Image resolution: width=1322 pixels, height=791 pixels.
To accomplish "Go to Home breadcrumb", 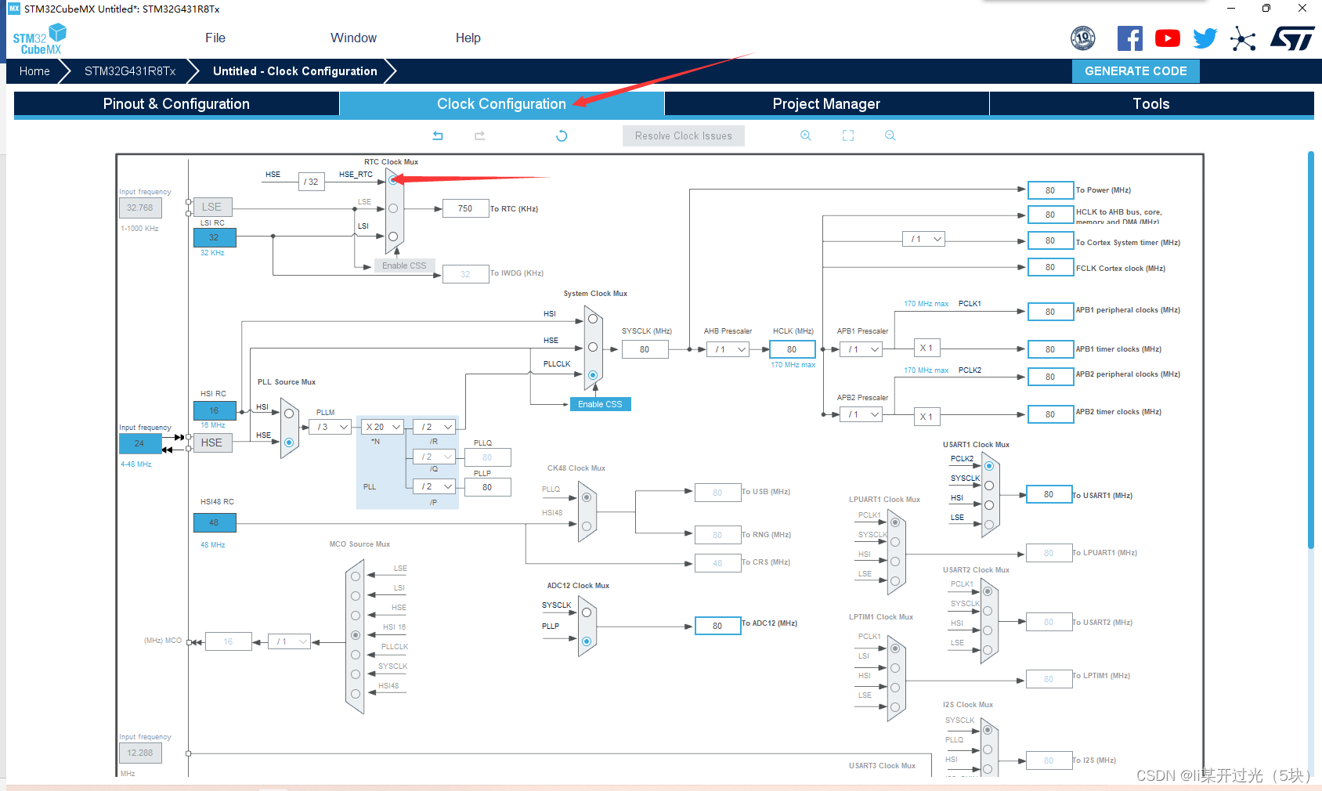I will (x=34, y=71).
